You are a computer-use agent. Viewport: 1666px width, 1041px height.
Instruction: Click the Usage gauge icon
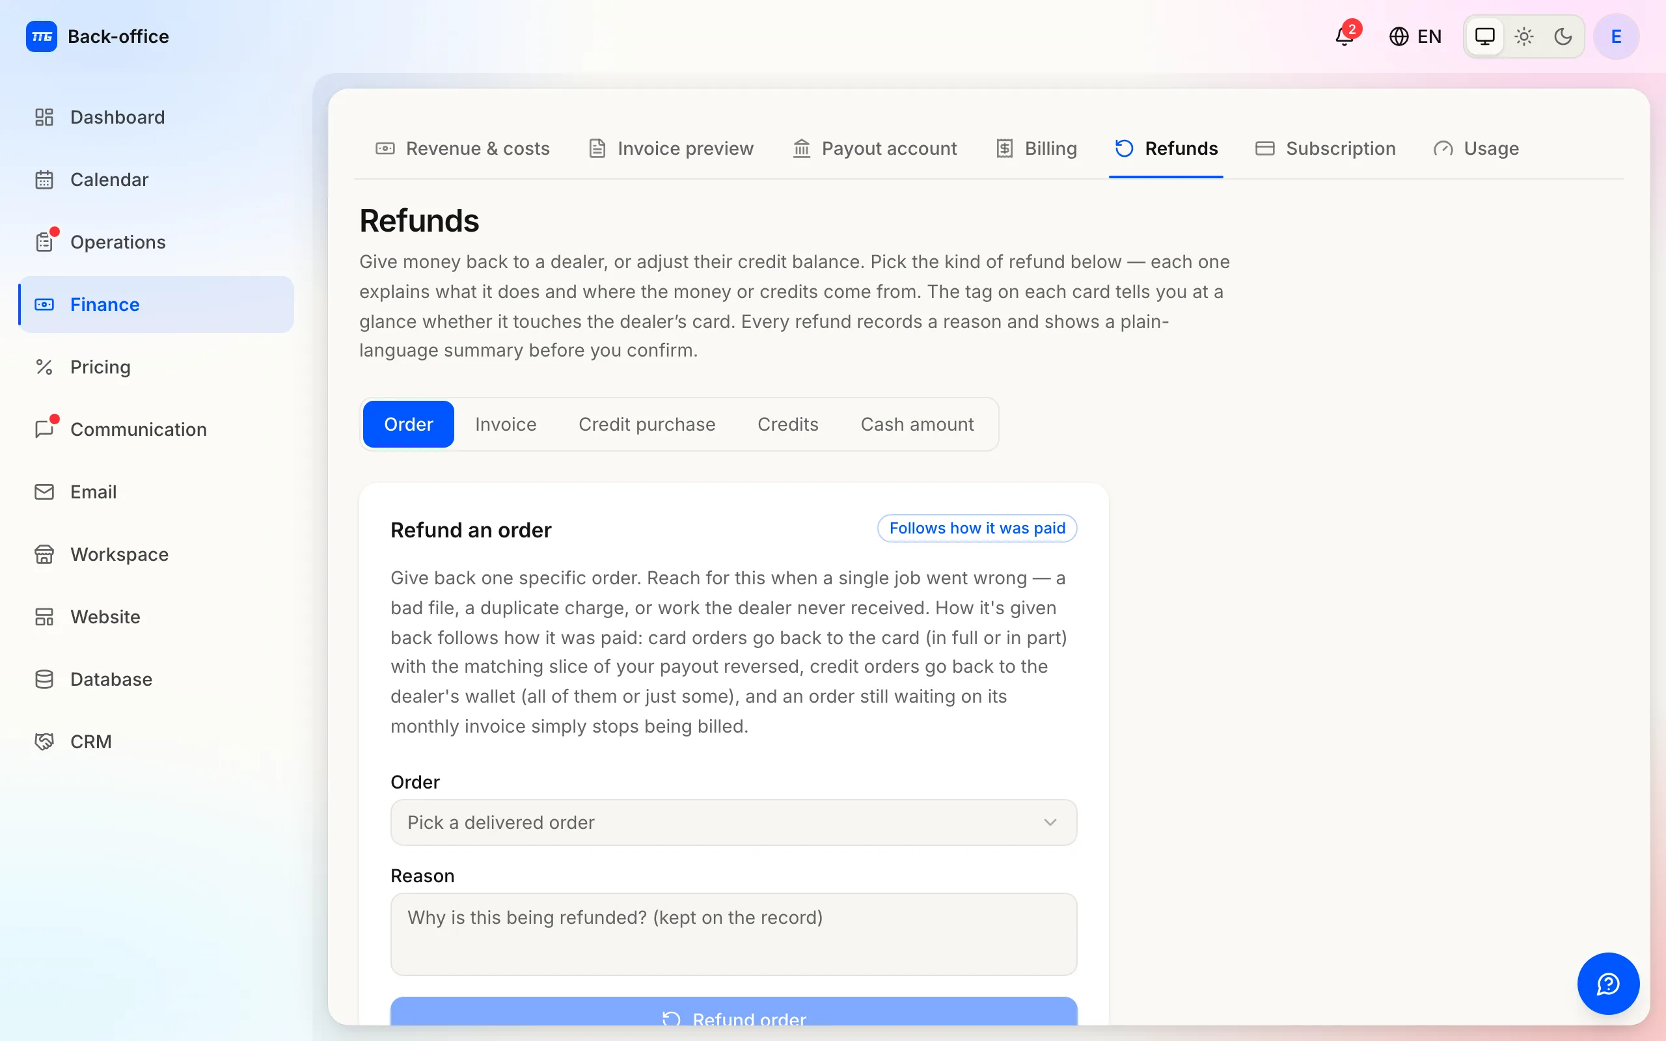point(1443,149)
